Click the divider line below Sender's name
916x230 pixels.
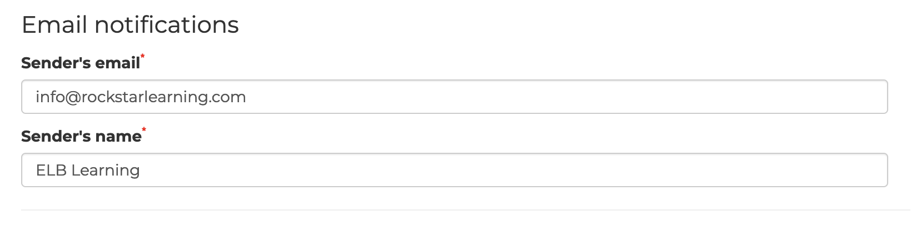pos(454,210)
